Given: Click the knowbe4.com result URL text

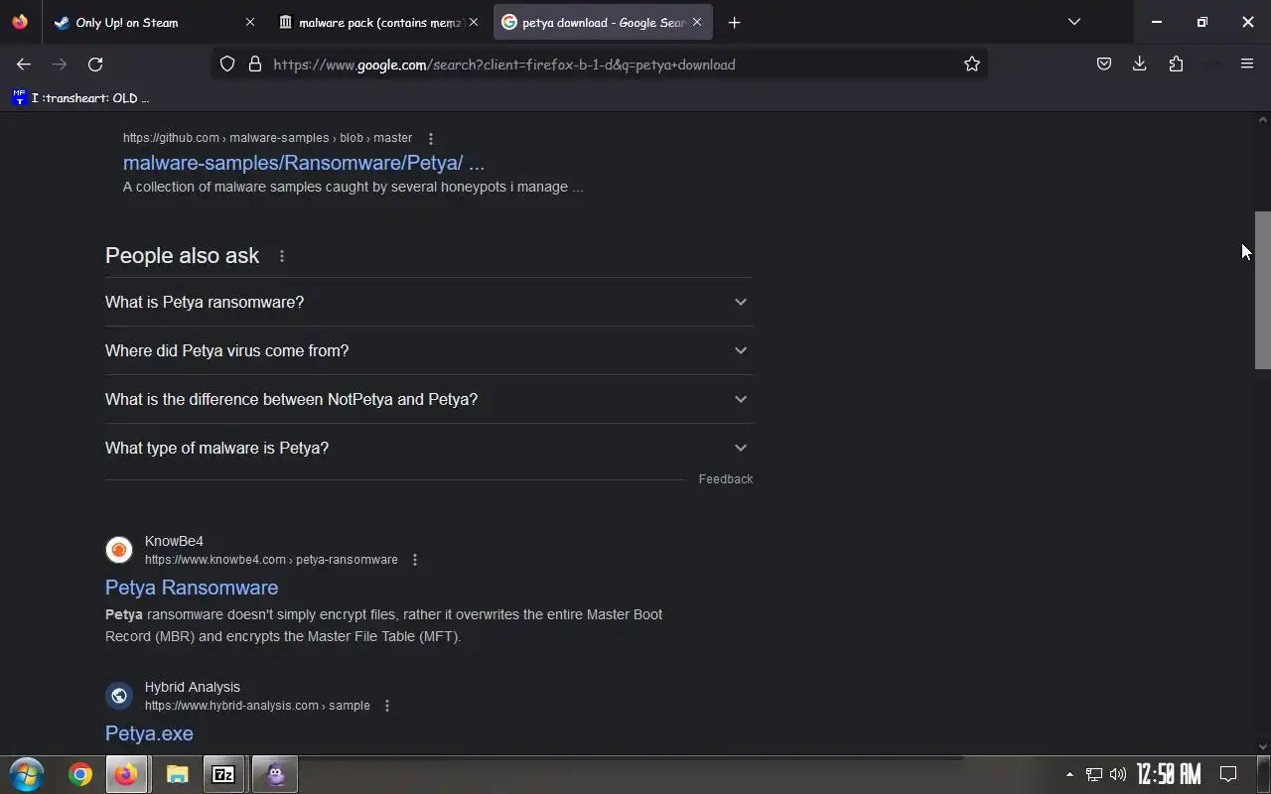Looking at the screenshot, I should click(x=271, y=560).
